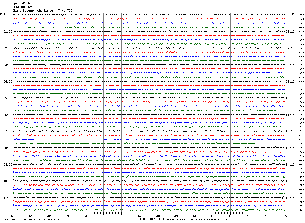Pick the '07' minute tick label
This screenshot has width=305, height=223.
pos(140,216)
